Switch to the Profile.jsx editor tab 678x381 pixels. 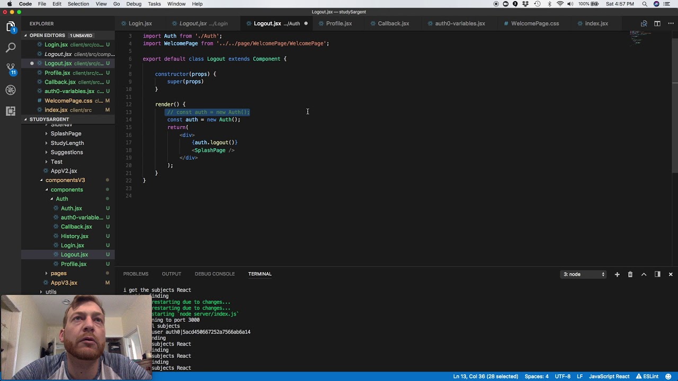339,23
